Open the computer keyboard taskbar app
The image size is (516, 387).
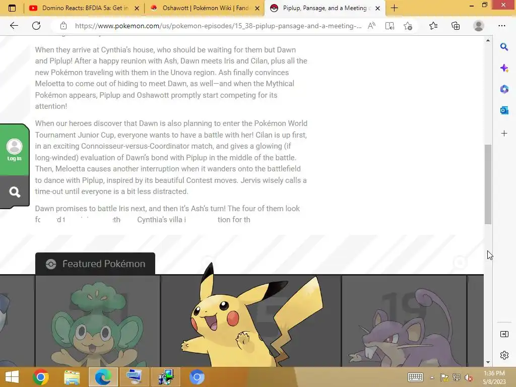[134, 377]
